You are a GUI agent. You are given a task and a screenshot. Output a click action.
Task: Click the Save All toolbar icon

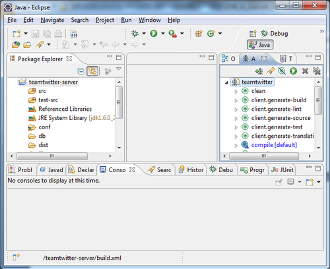tap(47, 34)
